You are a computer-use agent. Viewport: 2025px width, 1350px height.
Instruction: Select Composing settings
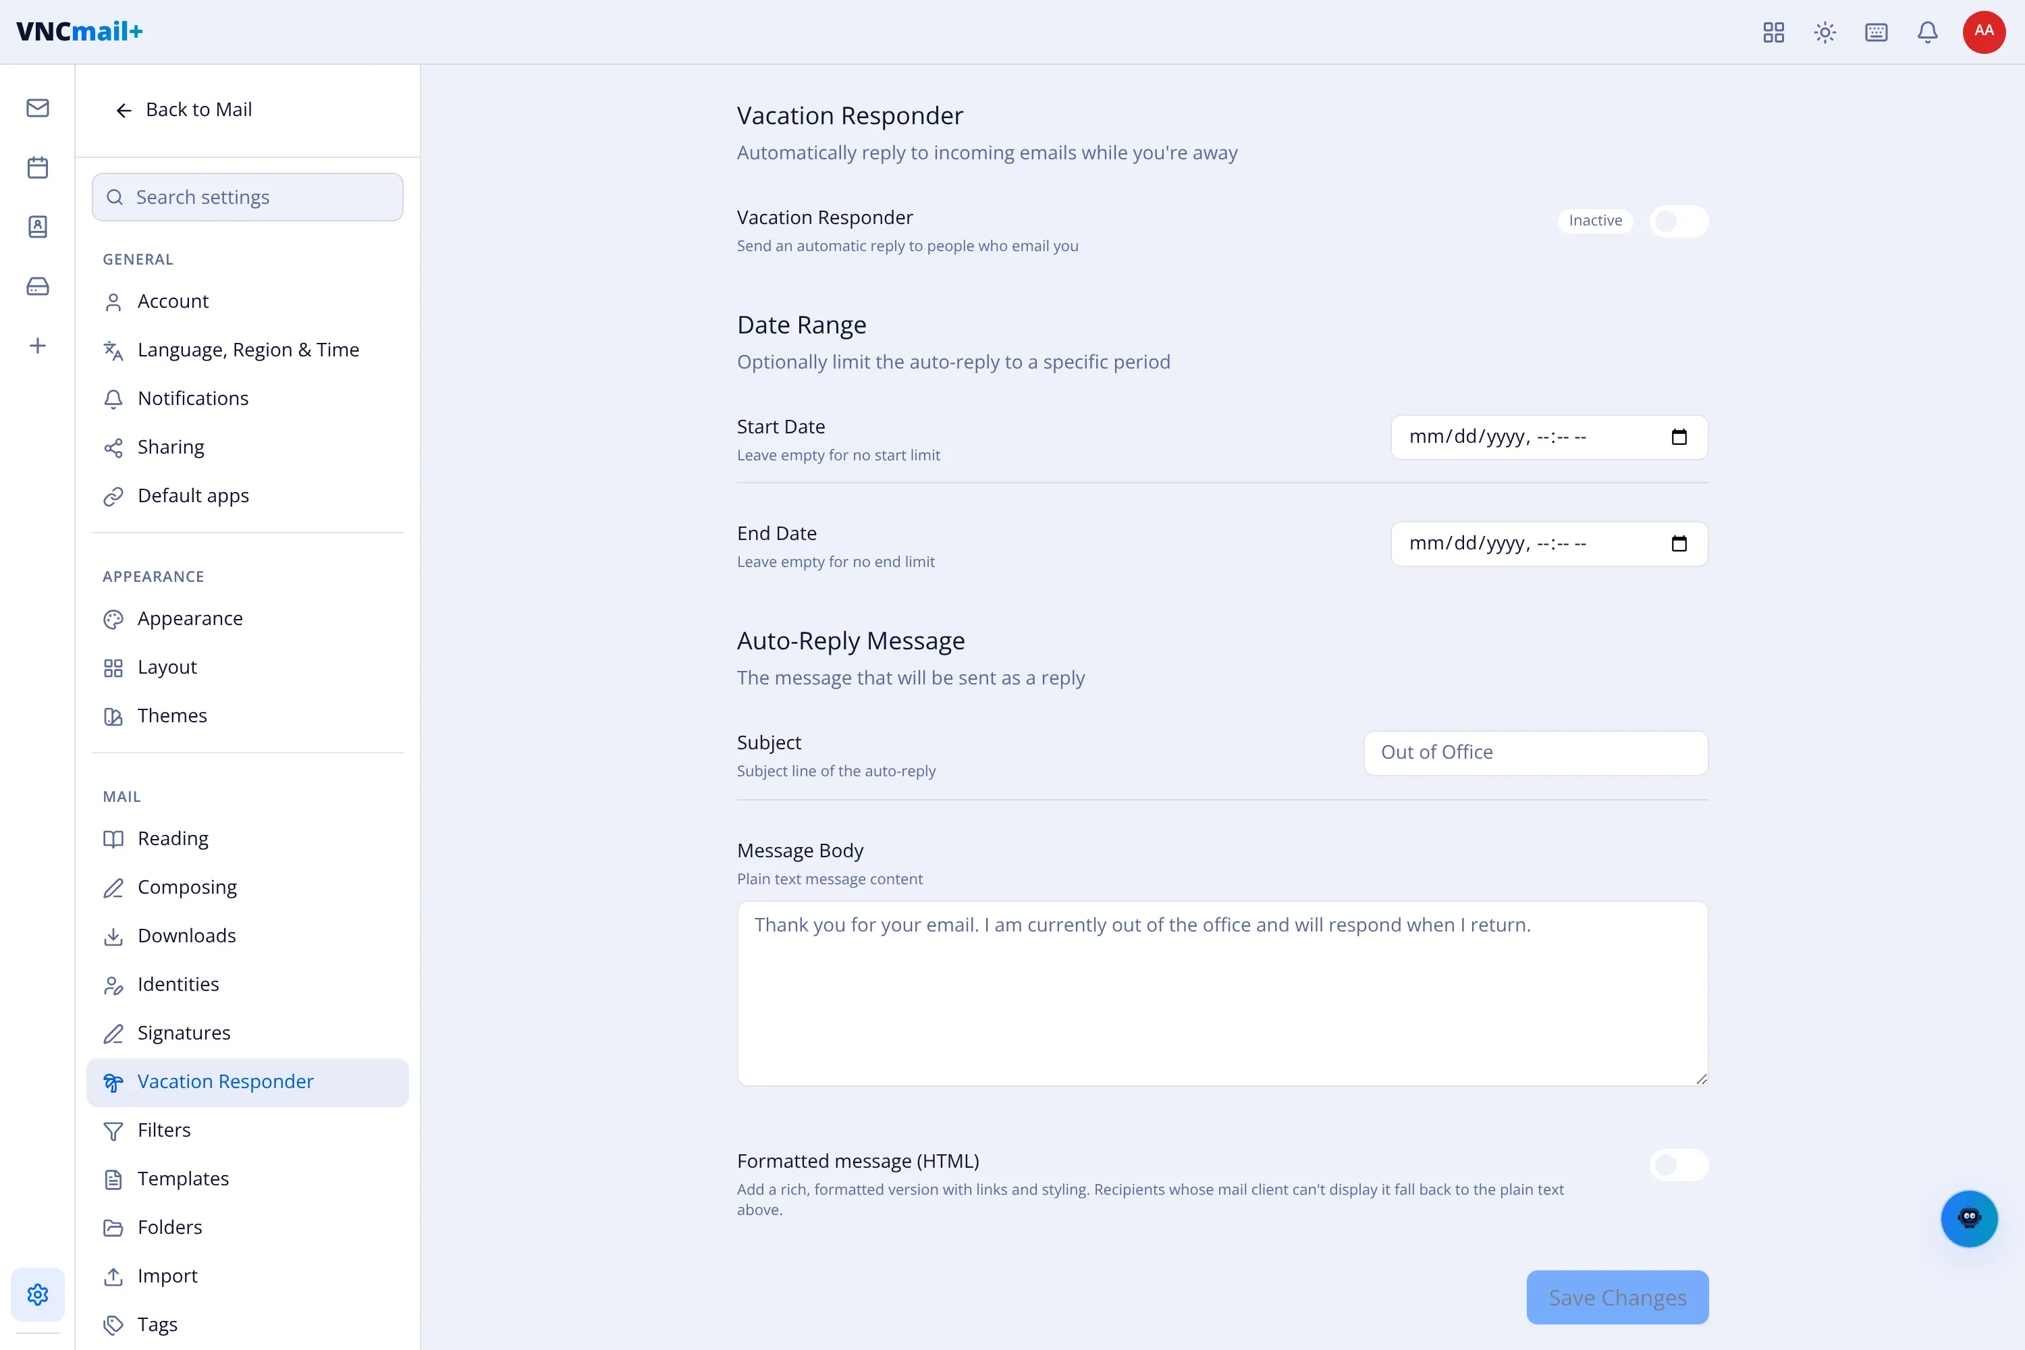(247, 888)
